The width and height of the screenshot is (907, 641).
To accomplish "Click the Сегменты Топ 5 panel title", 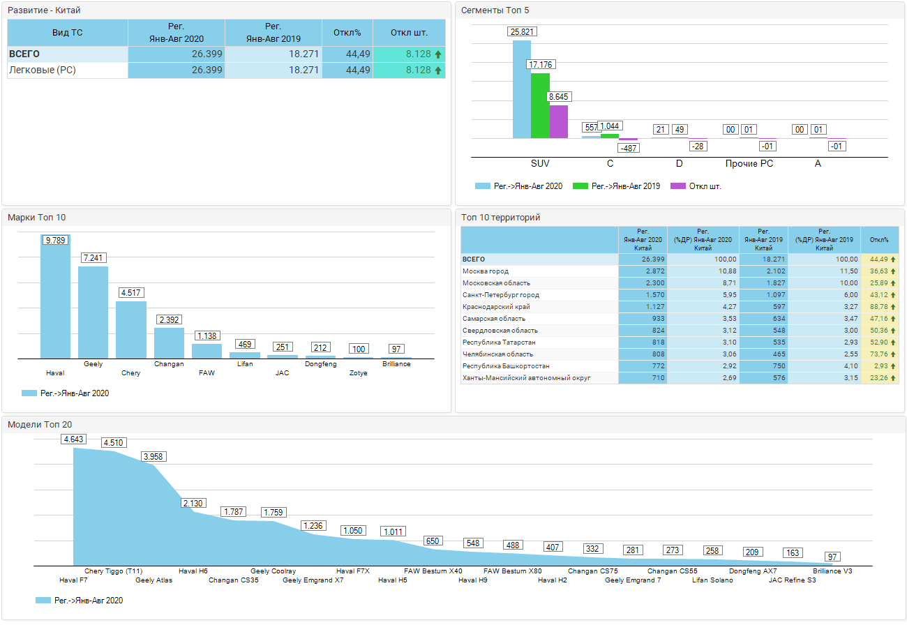I will 495,10.
